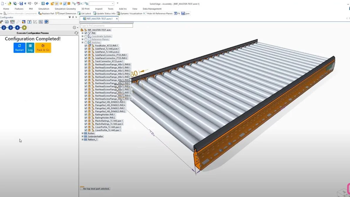
Task: Click the Restart button
Action: pos(19,48)
